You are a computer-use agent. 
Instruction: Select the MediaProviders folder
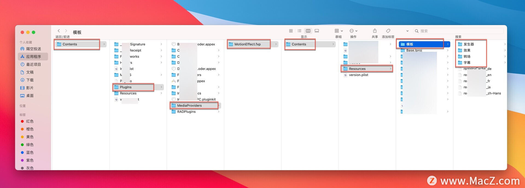[195, 105]
